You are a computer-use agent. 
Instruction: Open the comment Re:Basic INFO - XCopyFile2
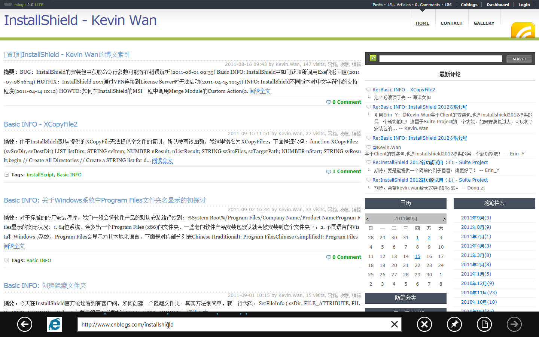tap(404, 90)
